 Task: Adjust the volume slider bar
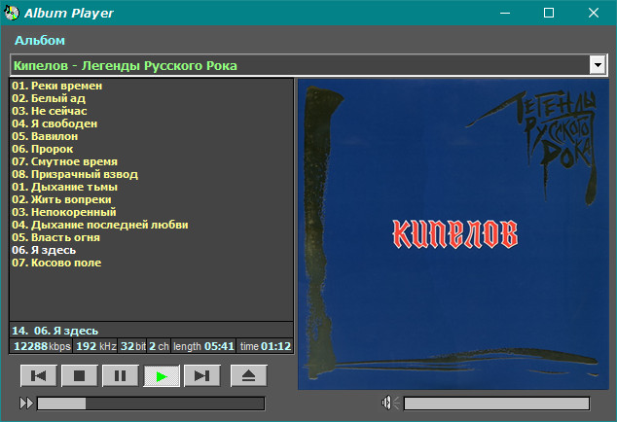pyautogui.click(x=496, y=404)
